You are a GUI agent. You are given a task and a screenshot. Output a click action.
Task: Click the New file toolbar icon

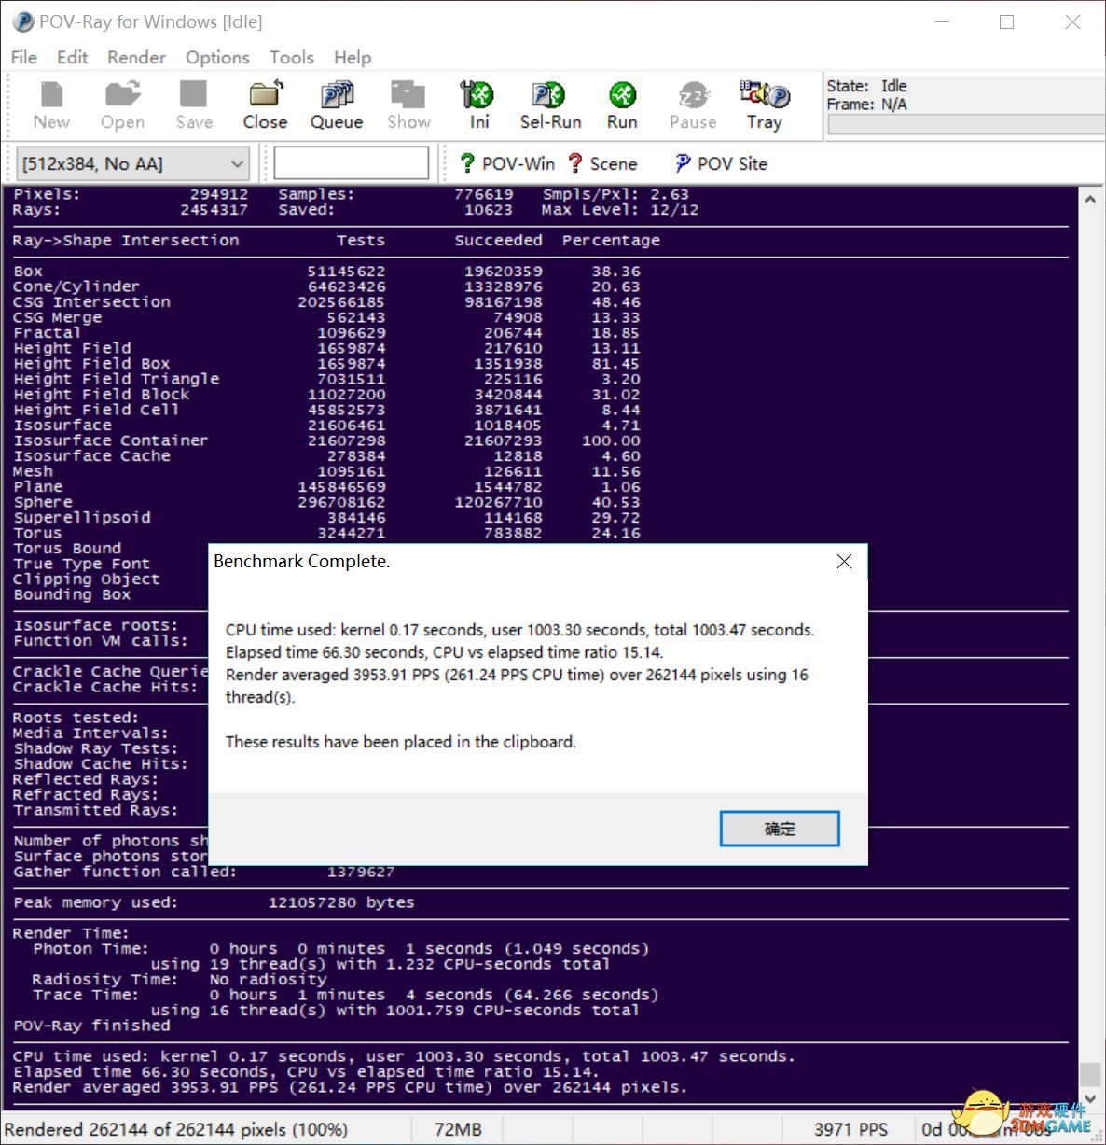point(51,105)
